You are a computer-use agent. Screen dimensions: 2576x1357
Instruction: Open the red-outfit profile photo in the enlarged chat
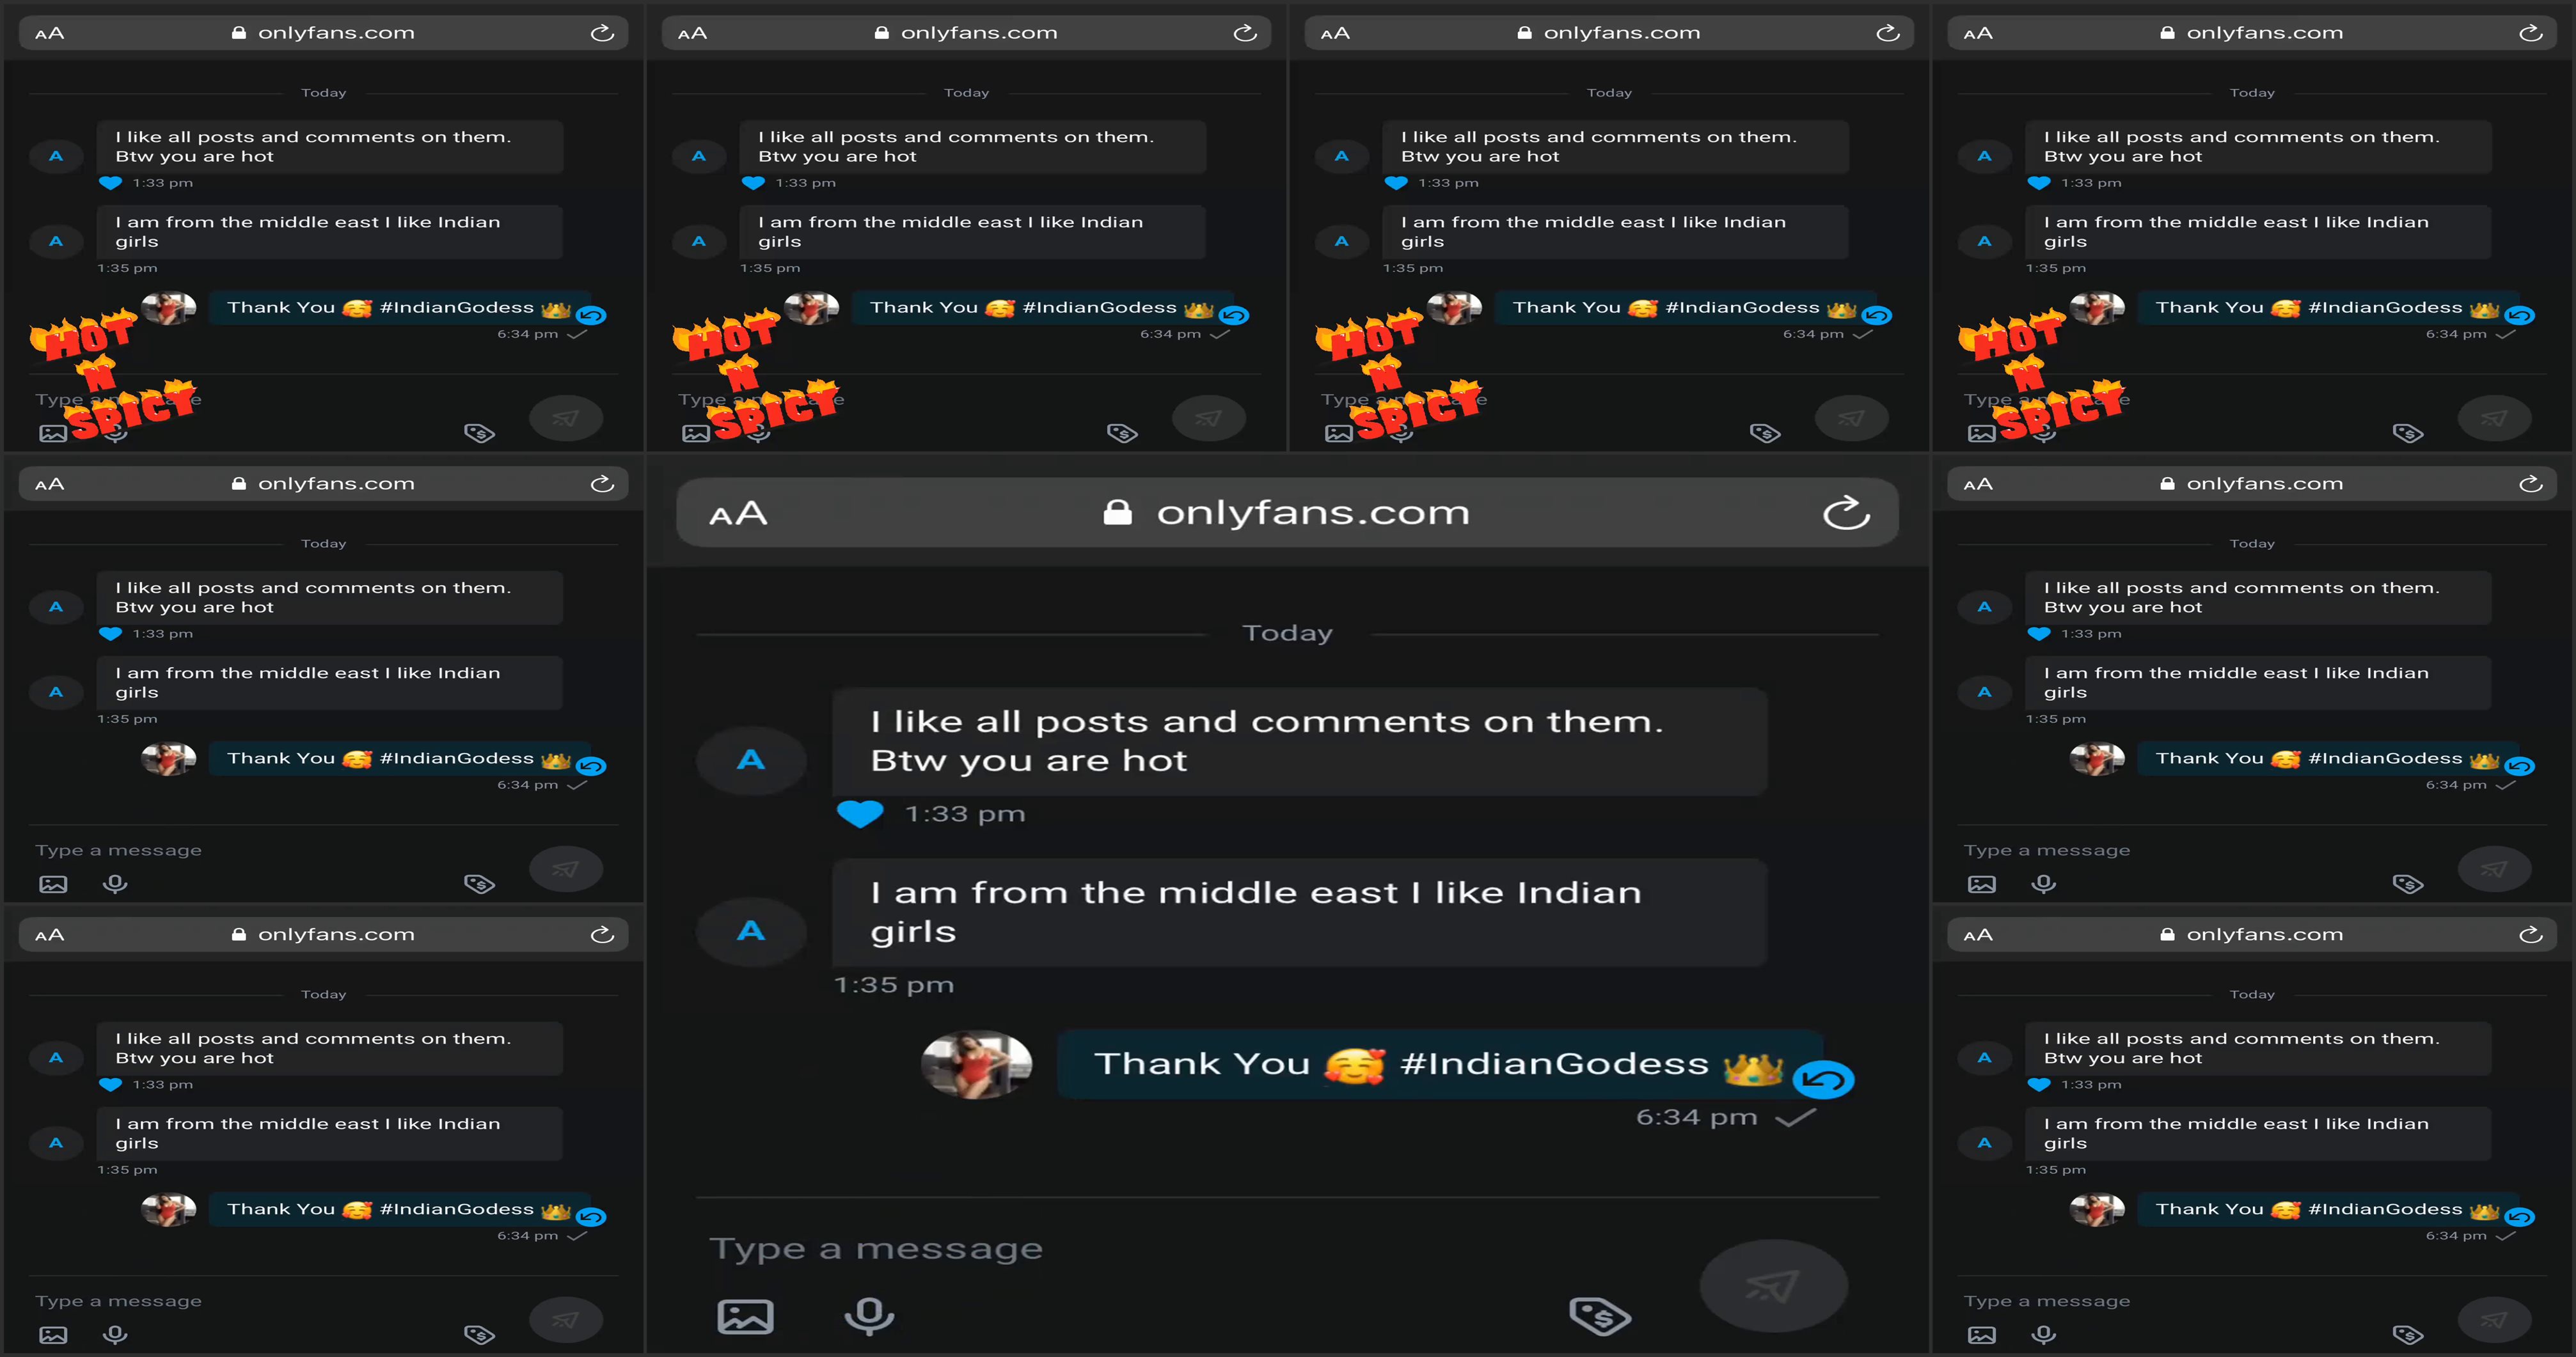click(976, 1065)
